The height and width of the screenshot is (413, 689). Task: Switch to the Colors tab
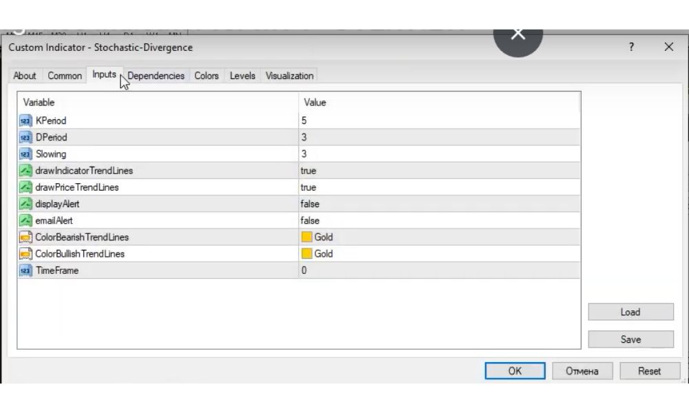click(206, 76)
